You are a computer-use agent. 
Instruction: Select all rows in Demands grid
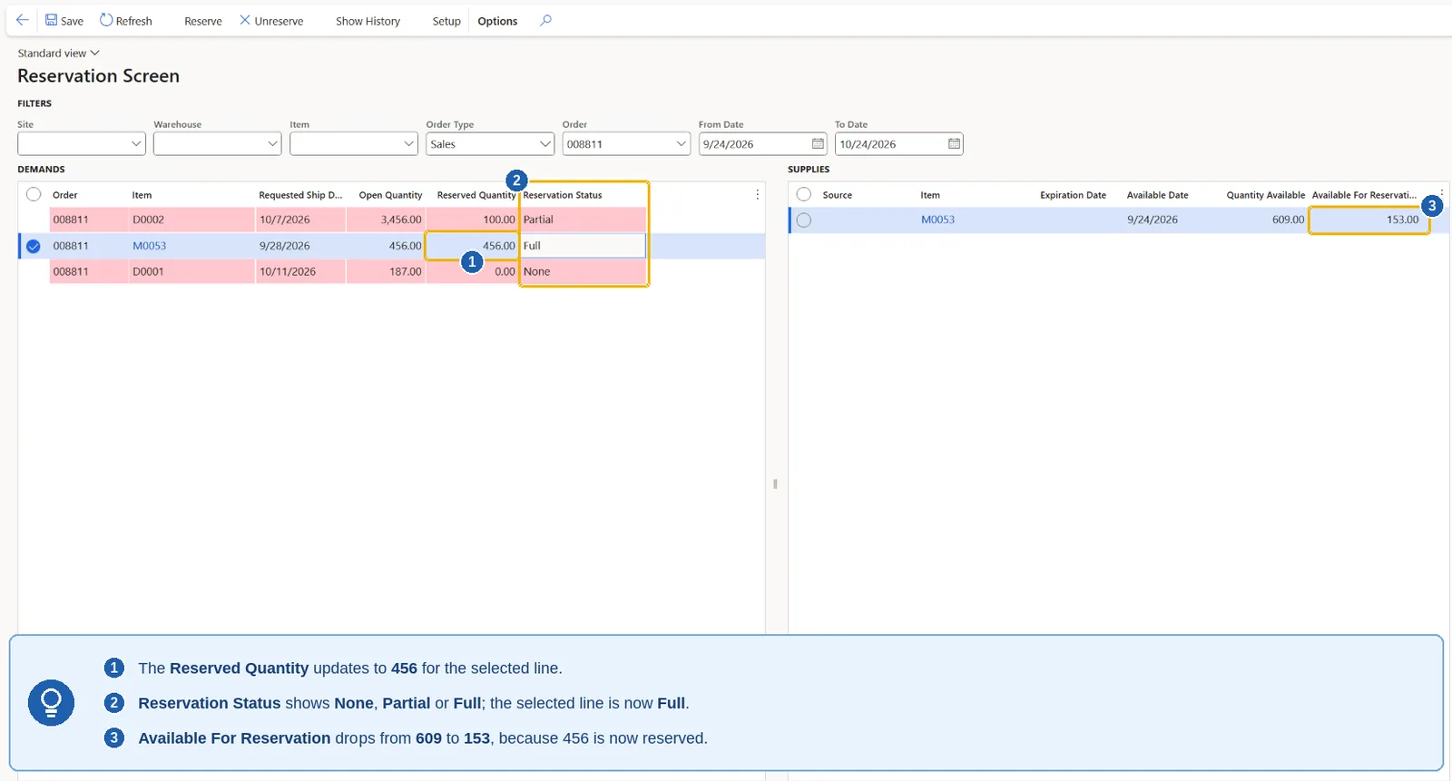(x=34, y=194)
